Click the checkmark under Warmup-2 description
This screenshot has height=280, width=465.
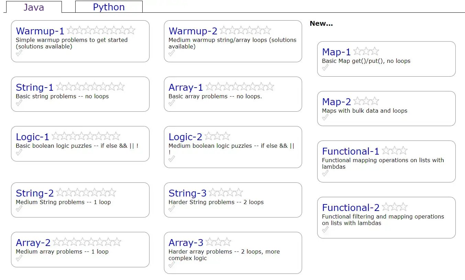pyautogui.click(x=172, y=53)
